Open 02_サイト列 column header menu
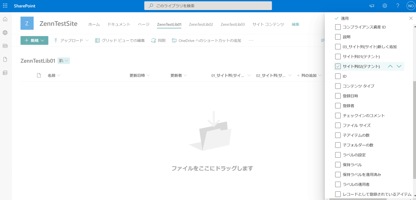The height and width of the screenshot is (200, 416). click(x=274, y=75)
